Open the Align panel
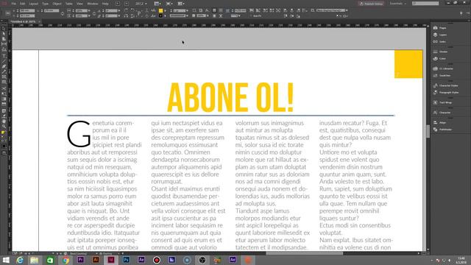The height and width of the screenshot is (265, 471). (439, 123)
